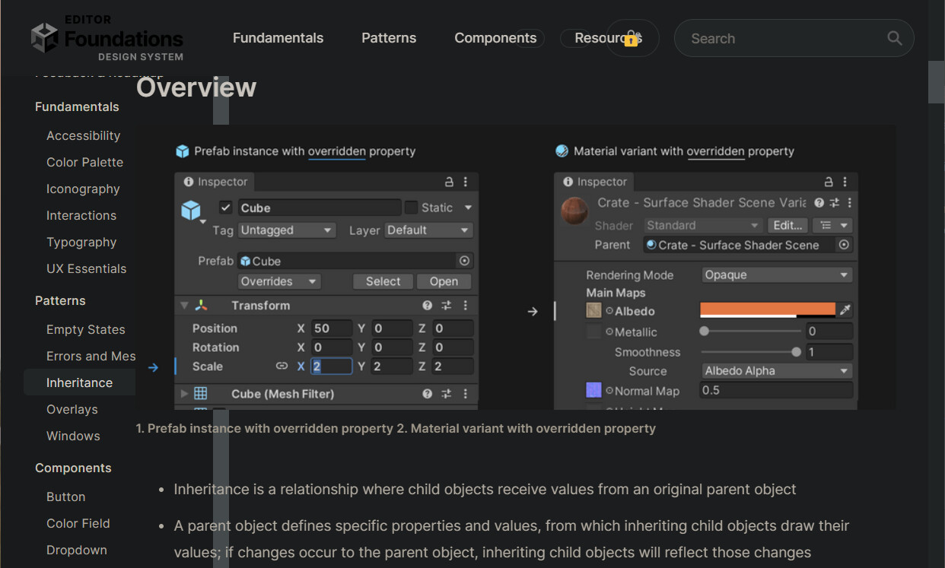Open the kebab menu on the Transform component

(x=466, y=305)
